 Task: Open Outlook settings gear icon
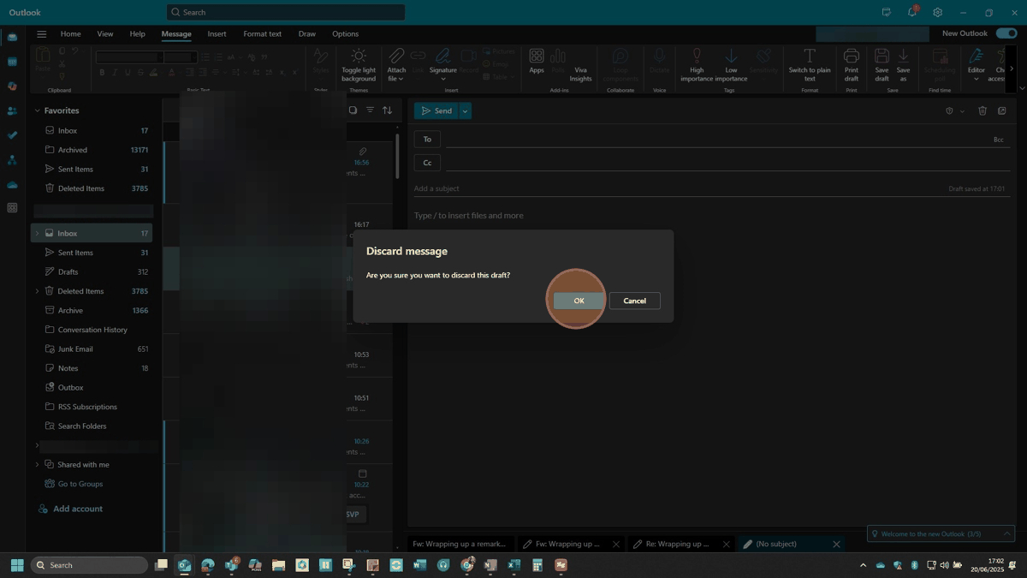938,12
